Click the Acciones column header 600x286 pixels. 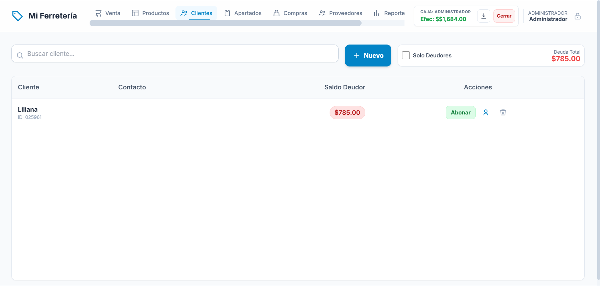pos(478,87)
